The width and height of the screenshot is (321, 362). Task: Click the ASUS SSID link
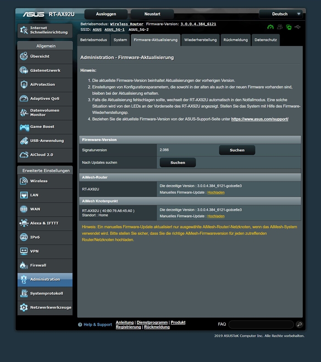97,29
